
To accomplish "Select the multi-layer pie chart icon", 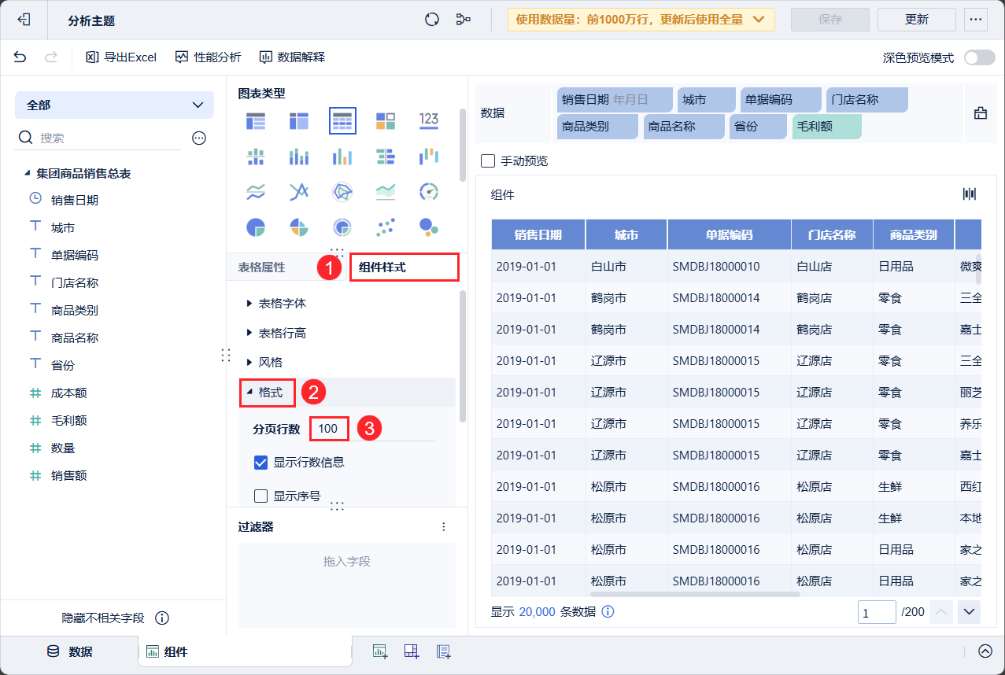I will [342, 227].
